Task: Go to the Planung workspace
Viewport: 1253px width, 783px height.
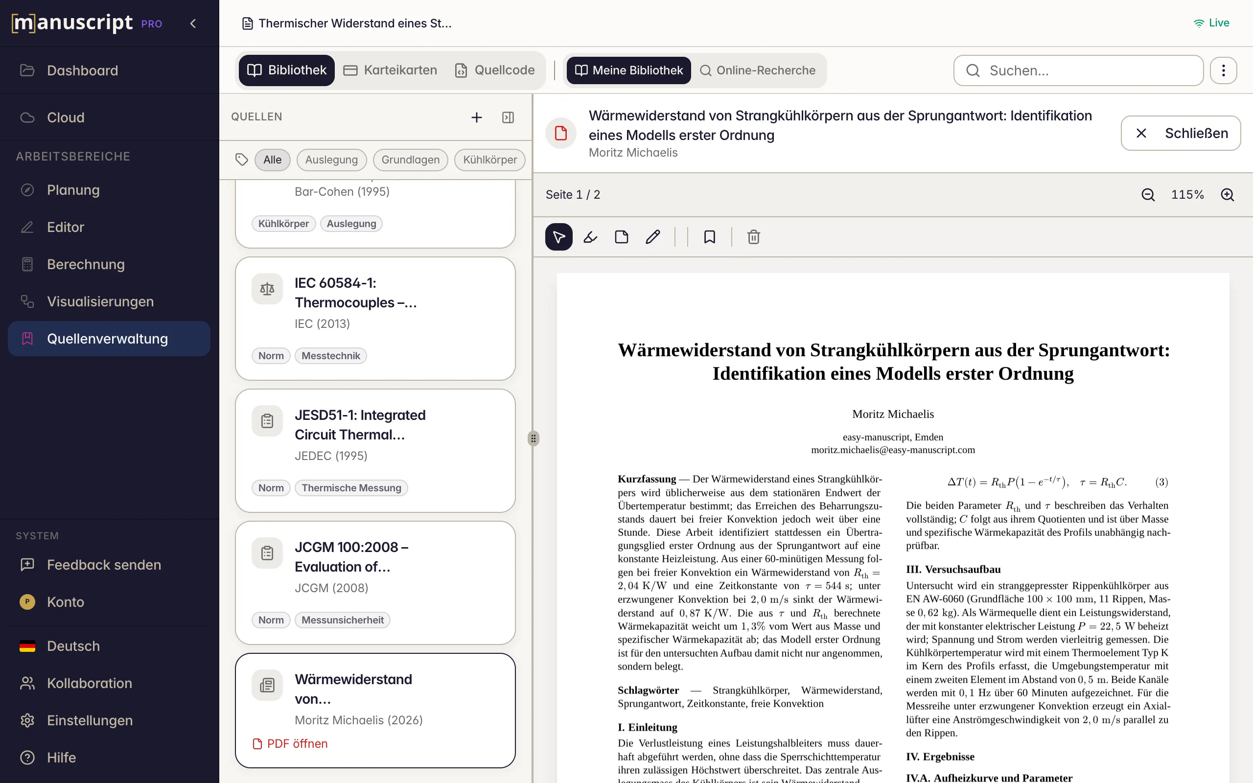Action: 109,190
